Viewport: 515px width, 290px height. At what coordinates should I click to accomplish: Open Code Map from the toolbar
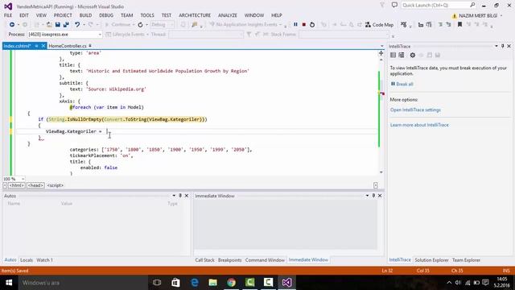pos(379,25)
